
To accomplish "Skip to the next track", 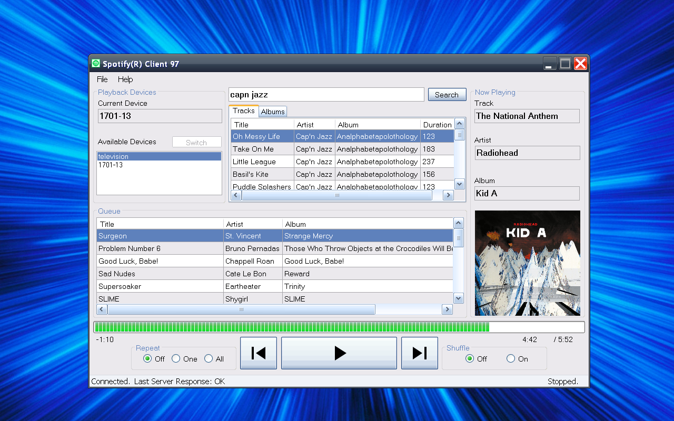I will pyautogui.click(x=420, y=353).
